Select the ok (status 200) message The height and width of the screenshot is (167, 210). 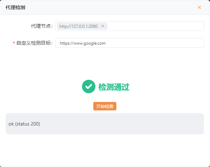tap(24, 124)
